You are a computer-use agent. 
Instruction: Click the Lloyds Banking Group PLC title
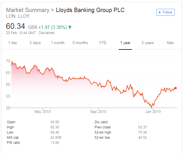(90, 10)
